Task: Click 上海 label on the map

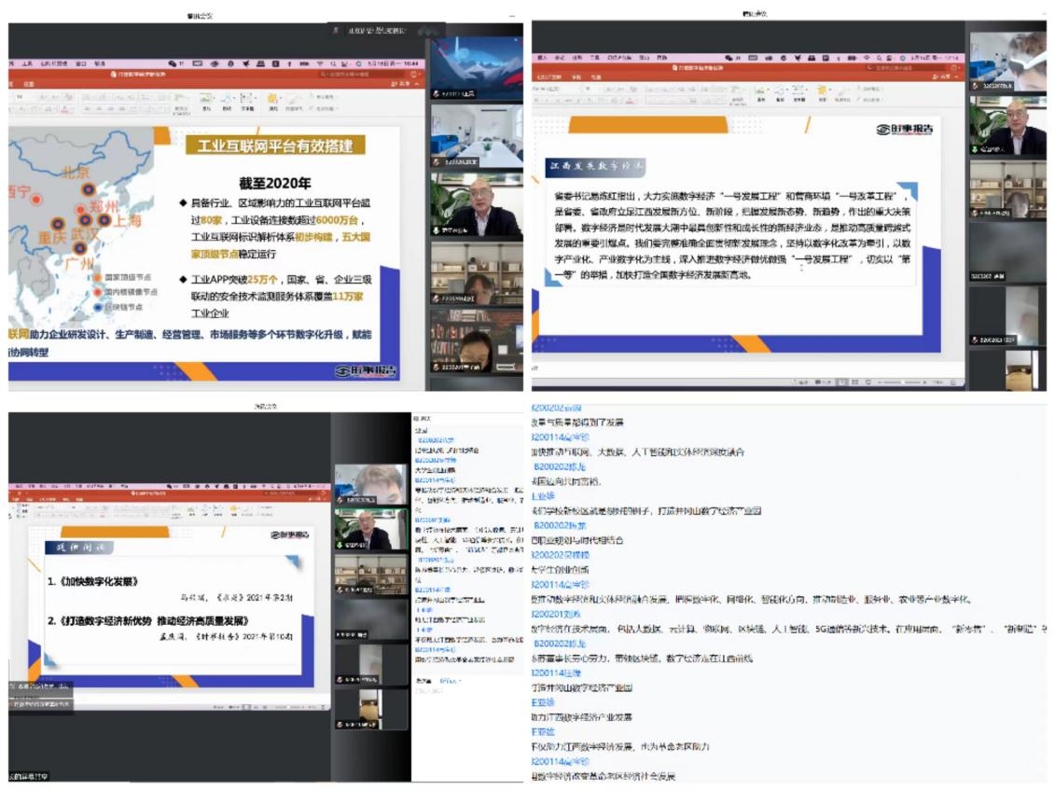Action: tap(127, 220)
